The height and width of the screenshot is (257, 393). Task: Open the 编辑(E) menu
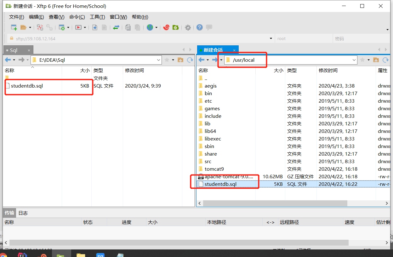pos(37,17)
